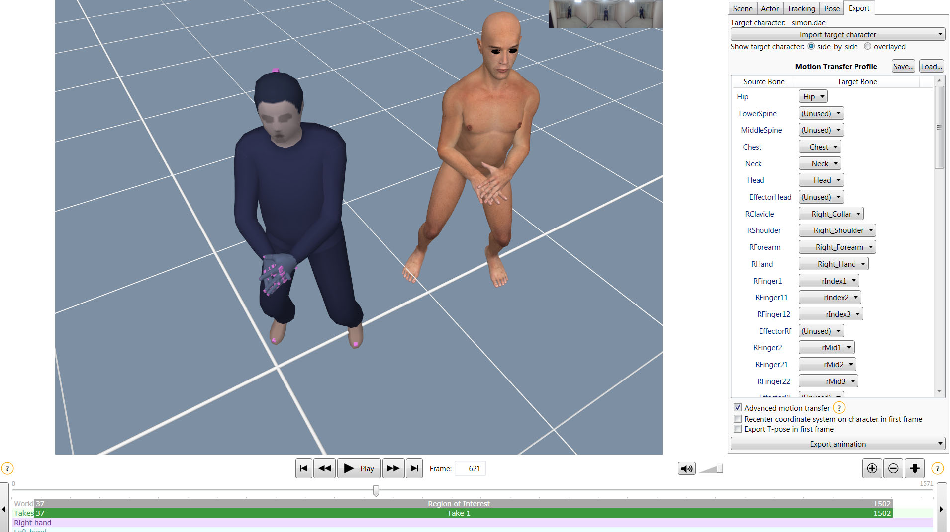
Task: Click the volume level slider
Action: tap(711, 468)
